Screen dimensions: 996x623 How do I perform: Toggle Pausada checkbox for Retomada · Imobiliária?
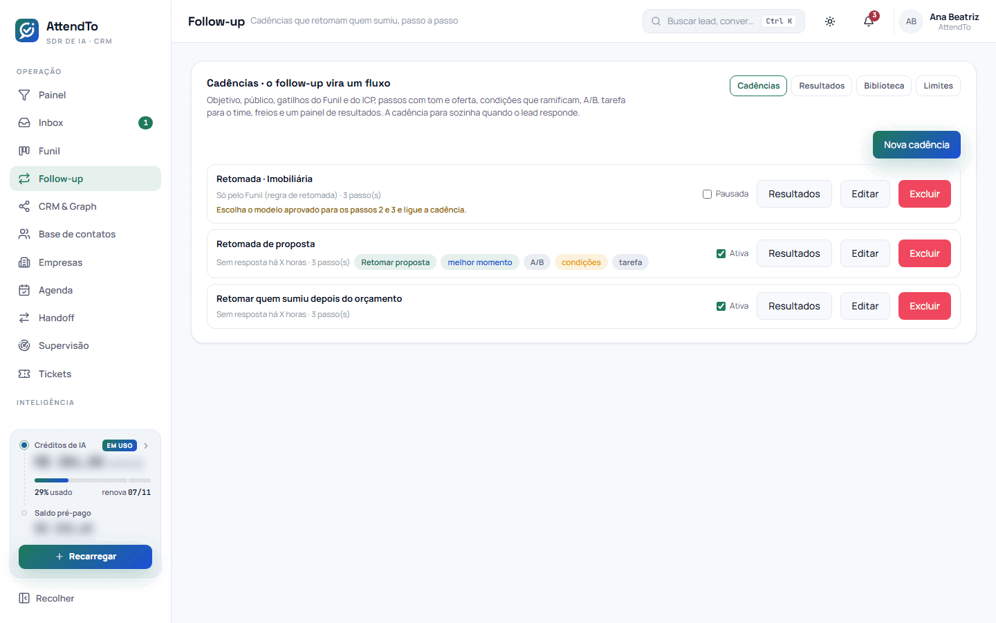coord(707,194)
